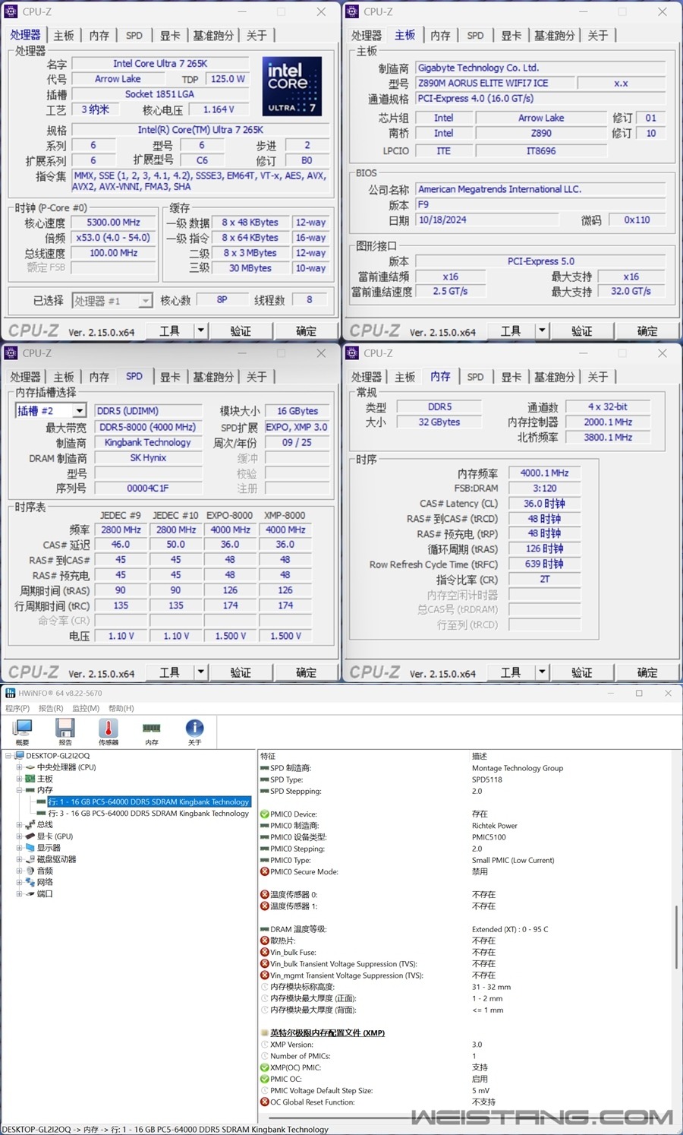
Task: Switch to 基准跑分 tab in SPD CPU-Z window
Action: point(213,377)
